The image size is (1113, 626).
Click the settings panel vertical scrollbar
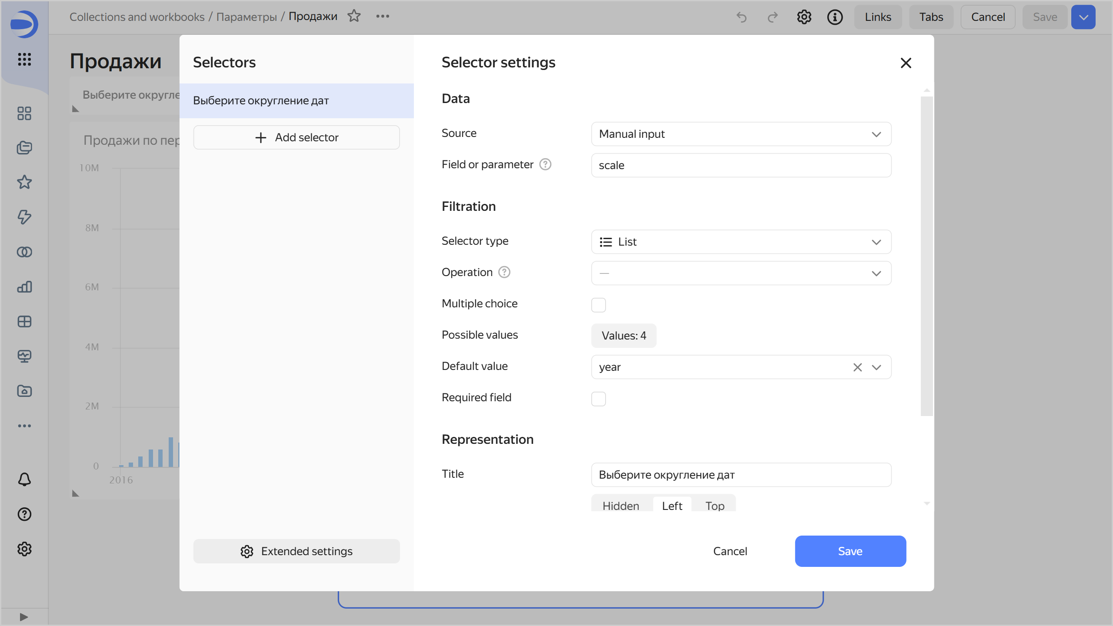point(926,256)
